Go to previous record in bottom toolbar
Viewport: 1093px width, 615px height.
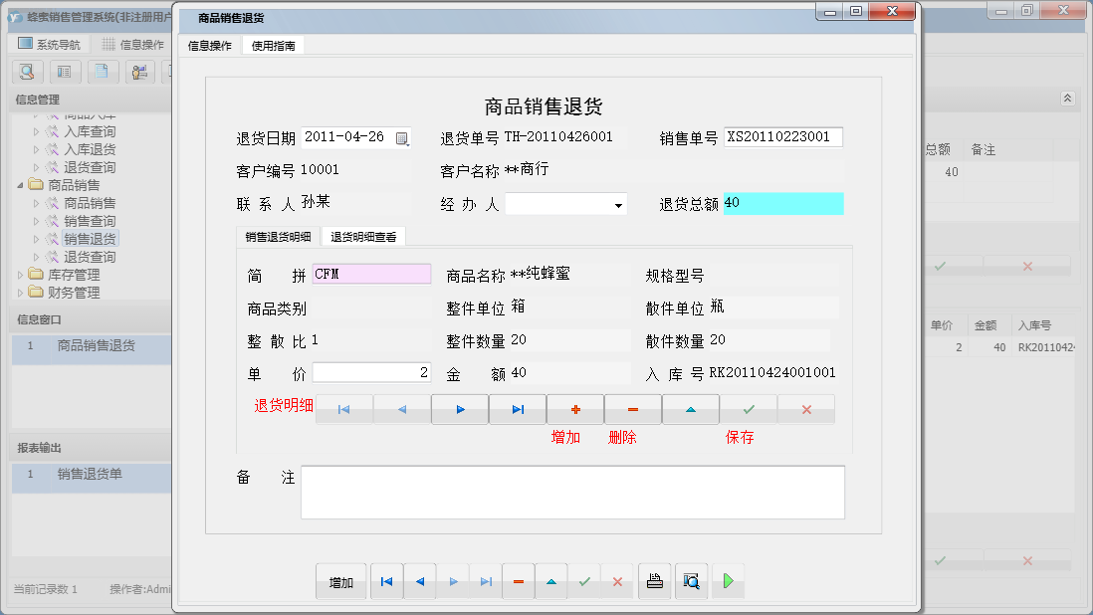coord(420,581)
